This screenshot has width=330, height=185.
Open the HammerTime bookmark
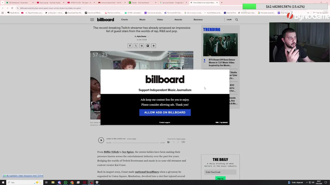[x=230, y=13]
